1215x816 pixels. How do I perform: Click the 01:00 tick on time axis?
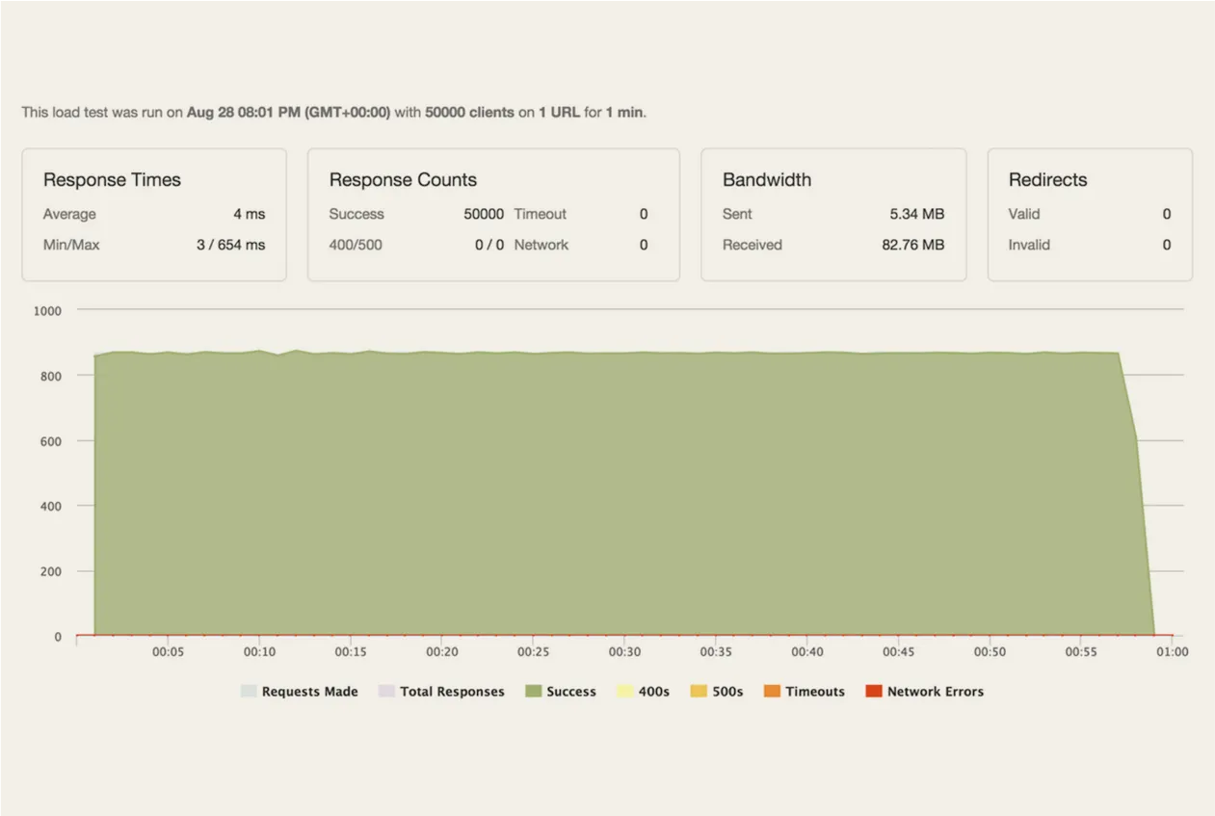click(1173, 652)
